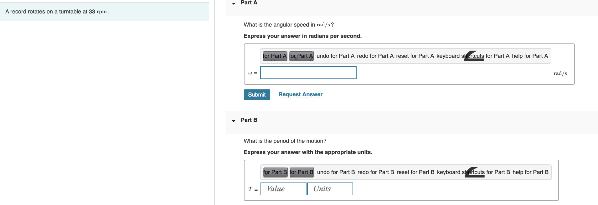Screen dimensions: 598x205
Task: Open help for Part B
Action: (530, 172)
